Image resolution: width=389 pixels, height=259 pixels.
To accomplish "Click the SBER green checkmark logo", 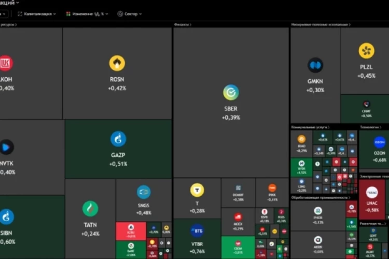I will click(x=231, y=92).
